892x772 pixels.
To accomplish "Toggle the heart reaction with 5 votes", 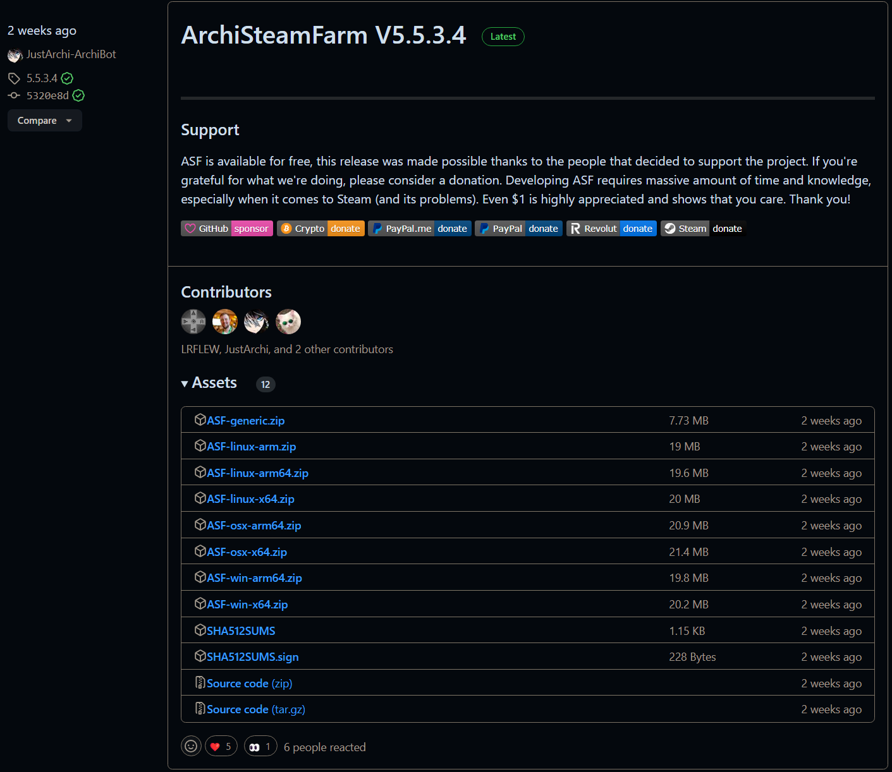I will pos(221,746).
